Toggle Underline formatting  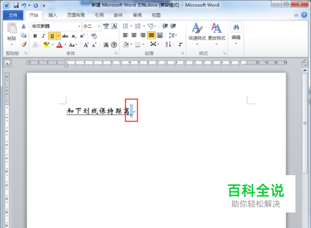(52, 36)
